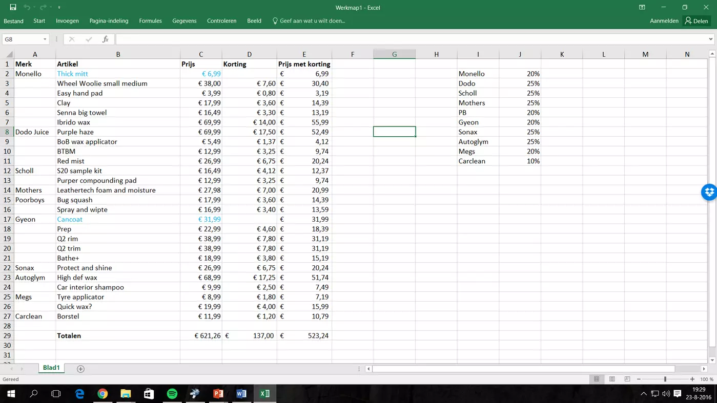Click the 'Geef aan wat u wilt doen' field
This screenshot has height=403, width=717.
[x=312, y=21]
